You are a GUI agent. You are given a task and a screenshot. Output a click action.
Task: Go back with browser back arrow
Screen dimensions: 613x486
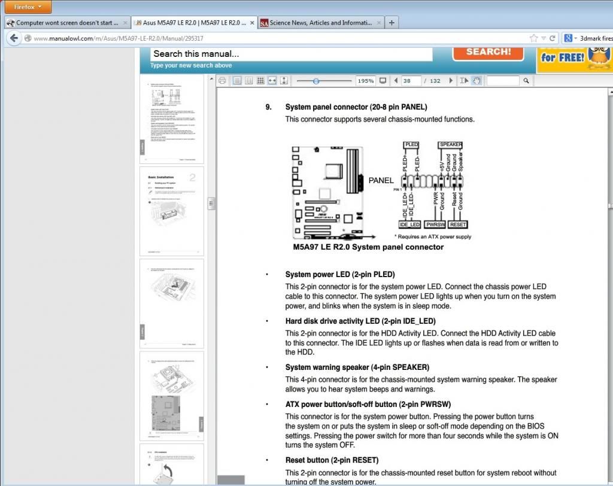pyautogui.click(x=14, y=38)
